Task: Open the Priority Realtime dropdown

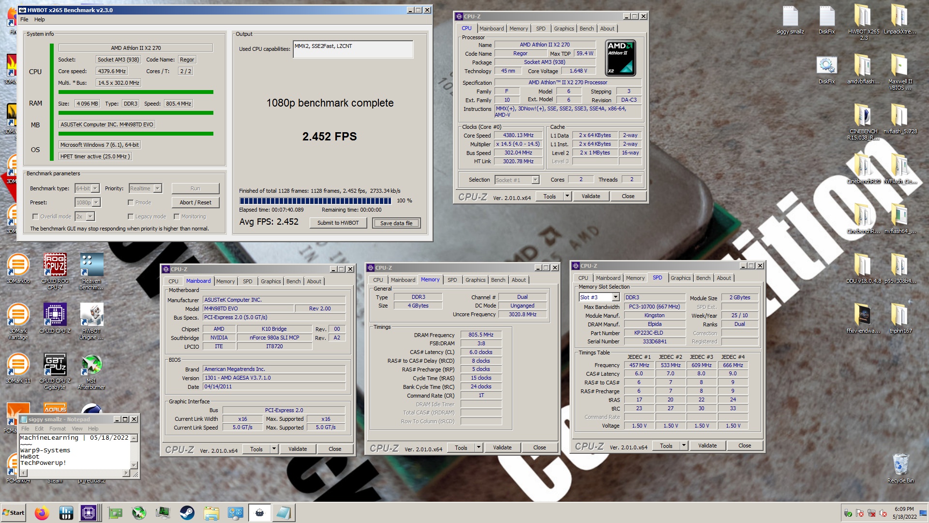Action: pos(145,188)
